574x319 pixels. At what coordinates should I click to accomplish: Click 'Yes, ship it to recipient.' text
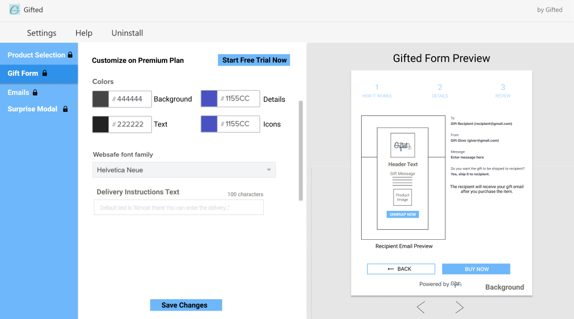click(470, 174)
